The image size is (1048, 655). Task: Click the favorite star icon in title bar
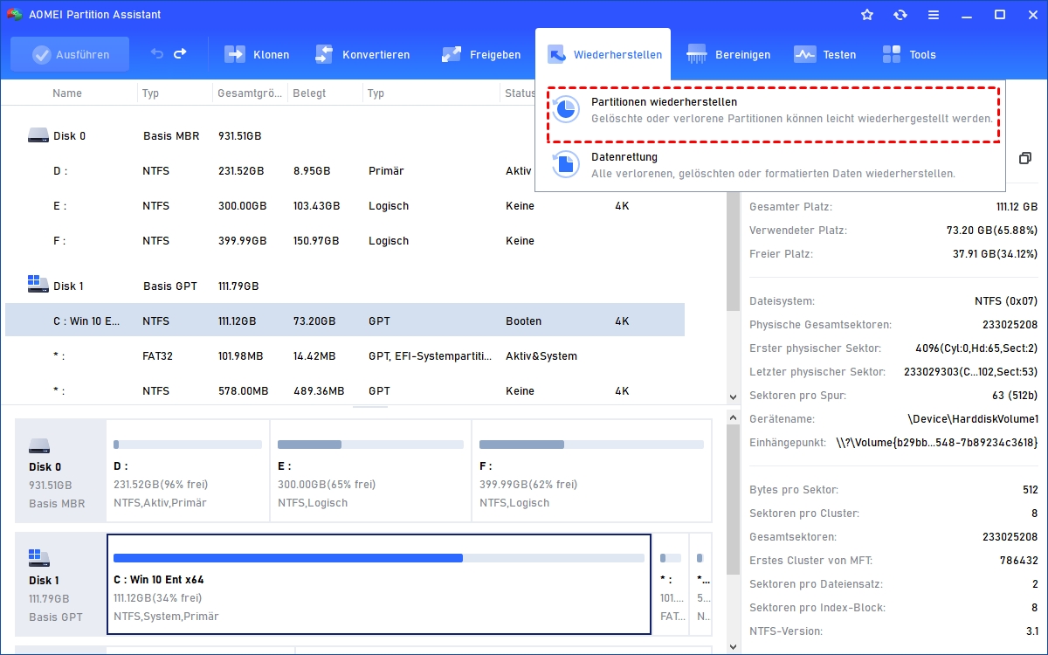(867, 15)
